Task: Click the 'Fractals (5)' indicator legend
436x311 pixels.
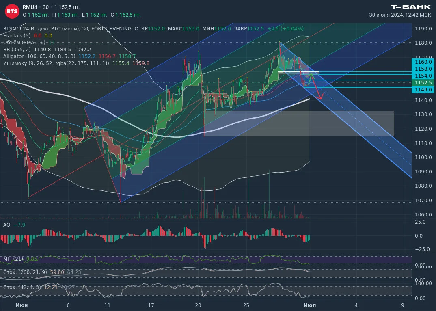Action: click(17, 36)
